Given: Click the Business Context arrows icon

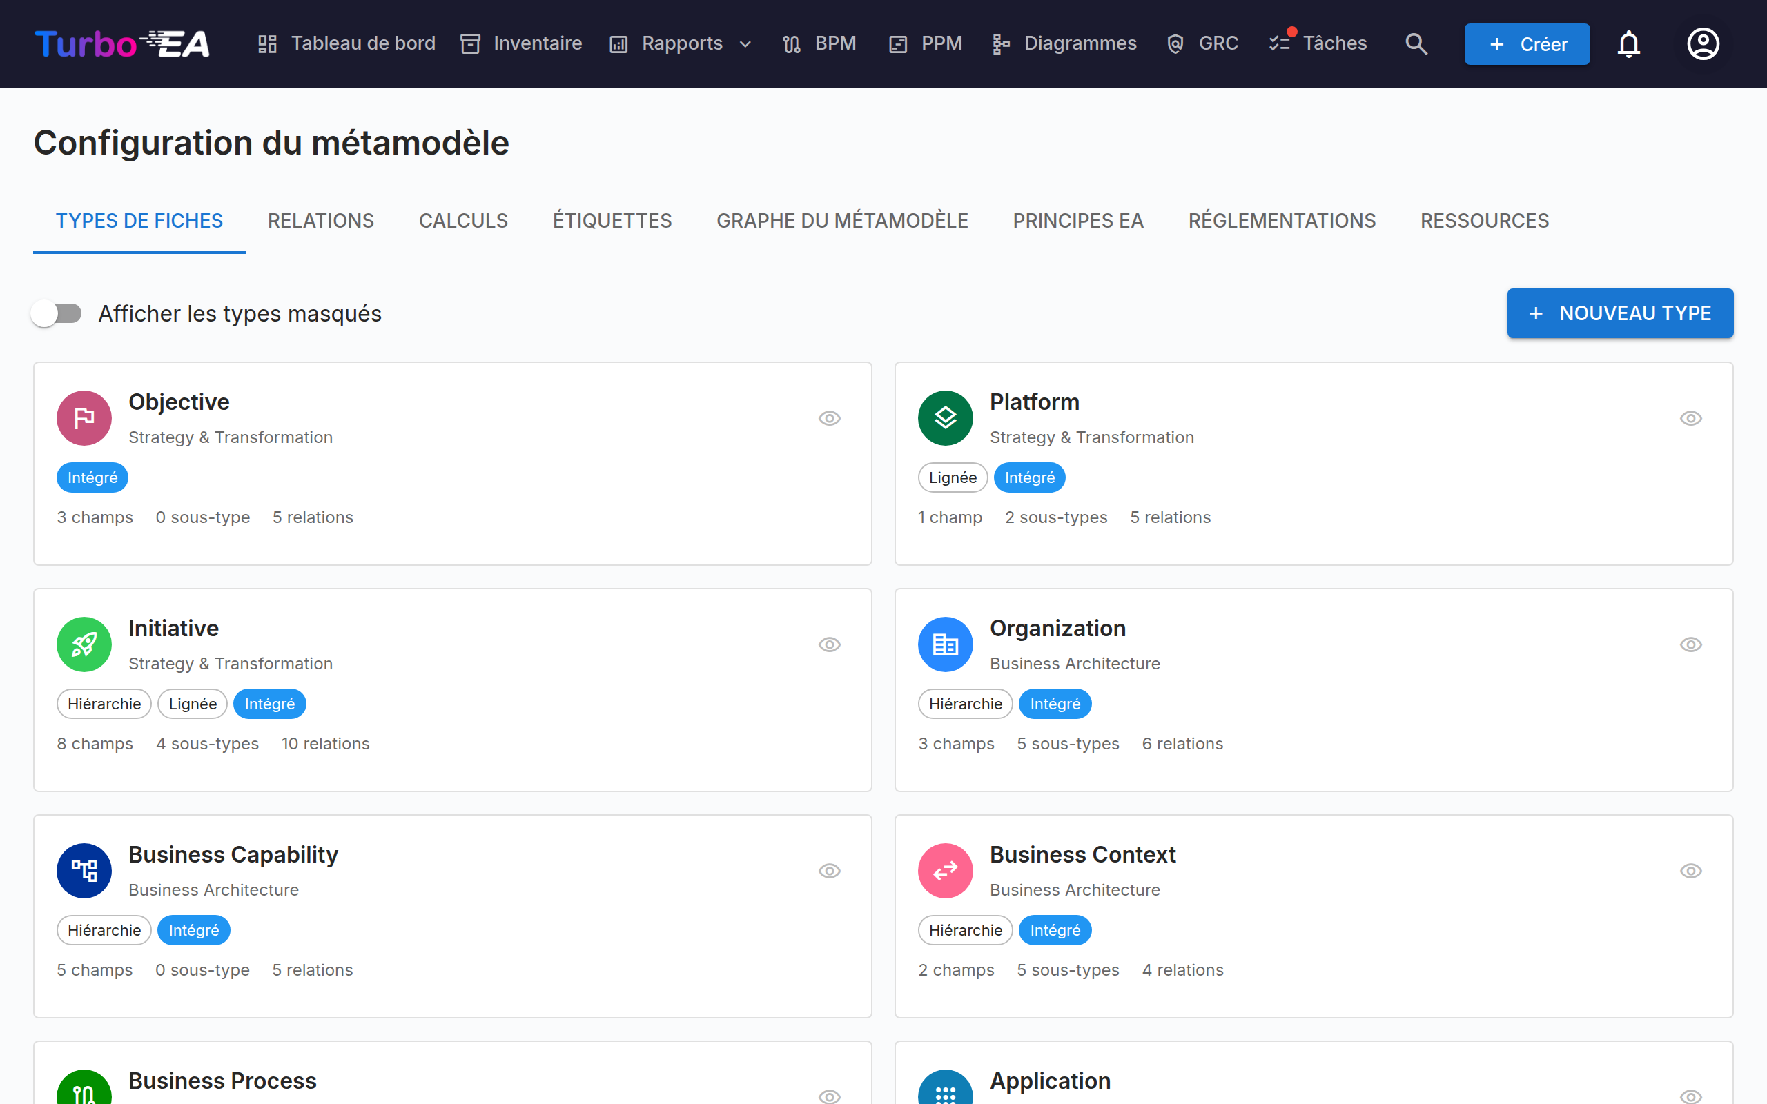Looking at the screenshot, I should (x=945, y=871).
